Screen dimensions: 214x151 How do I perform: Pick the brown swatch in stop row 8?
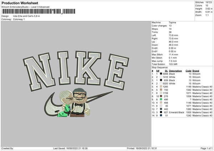click(161, 96)
